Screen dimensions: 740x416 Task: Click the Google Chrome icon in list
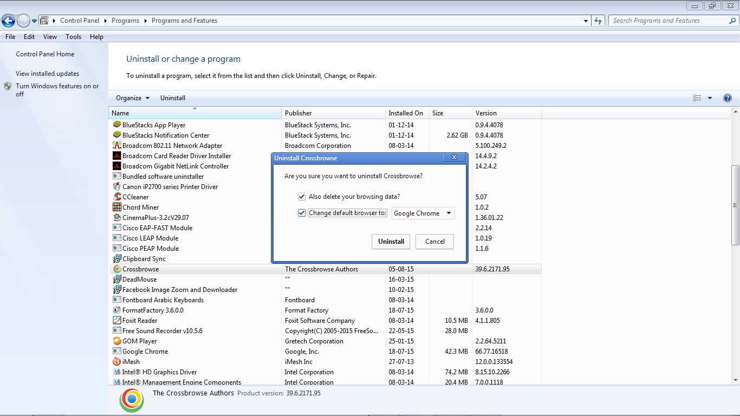click(117, 352)
